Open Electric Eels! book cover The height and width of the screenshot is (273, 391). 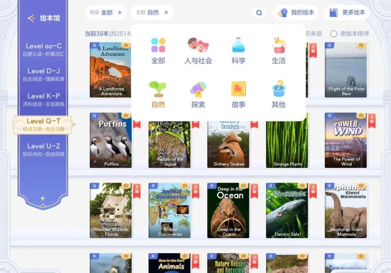tap(287, 210)
